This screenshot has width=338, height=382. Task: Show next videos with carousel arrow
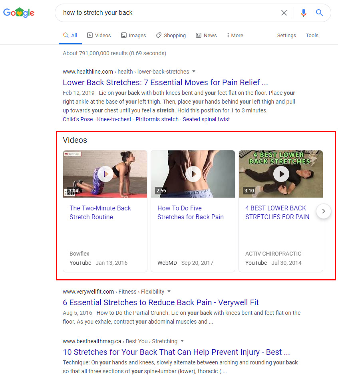click(324, 211)
